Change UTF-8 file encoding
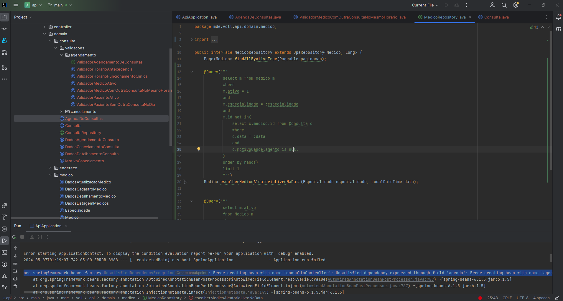 pyautogui.click(x=522, y=298)
